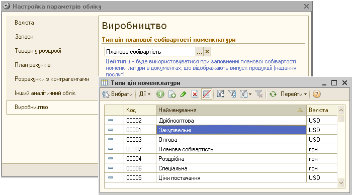Click code cell 00005
The width and height of the screenshot is (352, 195).
pos(140,178)
